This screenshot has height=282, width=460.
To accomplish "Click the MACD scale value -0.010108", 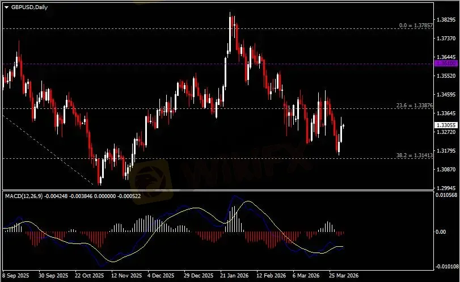I will [447, 267].
